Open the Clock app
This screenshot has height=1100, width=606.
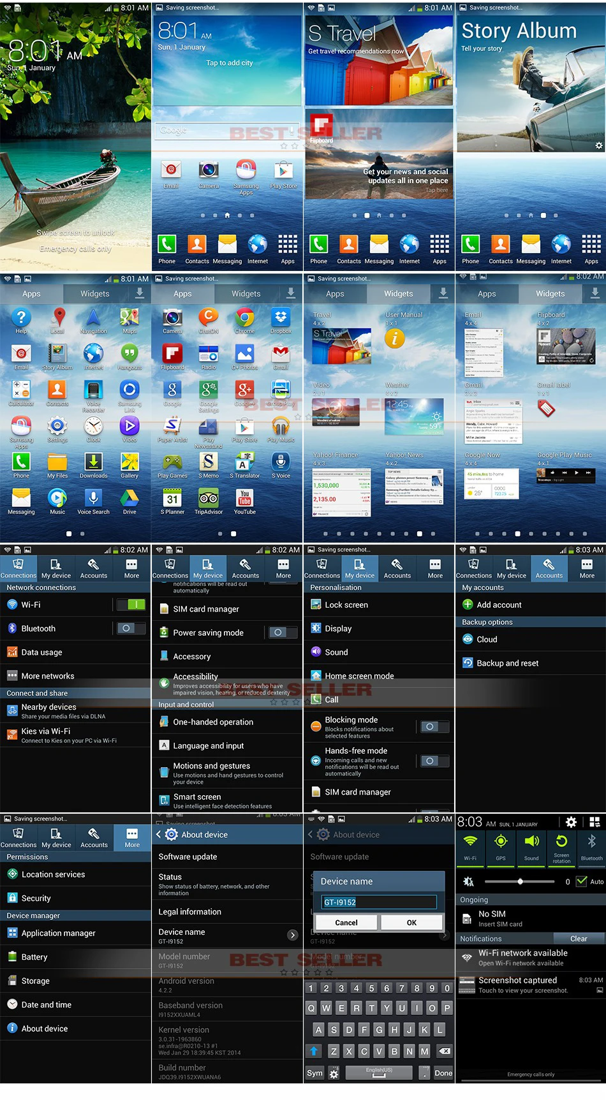[x=93, y=426]
